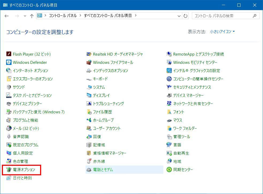This screenshot has height=194, width=263.
Task: Expand the address bar history dropdown
Action: [x=179, y=16]
